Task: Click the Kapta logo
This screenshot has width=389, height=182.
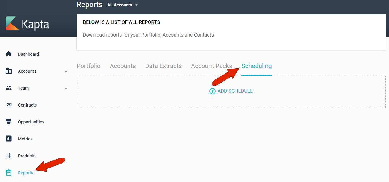Action: coord(27,24)
